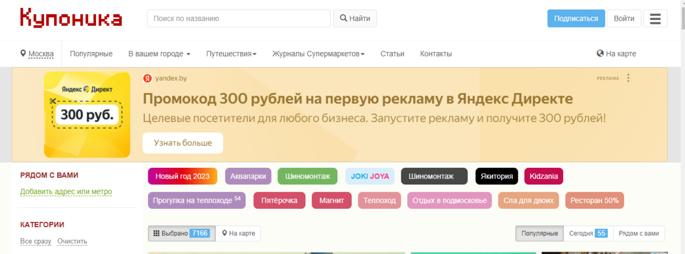Open the Популярные menu item
Screen dimensions: 685x254
pos(91,54)
